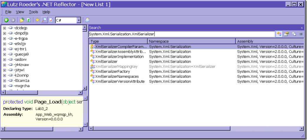Close the Search panel
This screenshot has width=307, height=140.
tap(302, 28)
